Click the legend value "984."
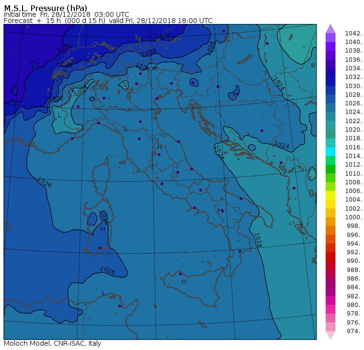The width and height of the screenshot is (364, 350). pos(354,287)
